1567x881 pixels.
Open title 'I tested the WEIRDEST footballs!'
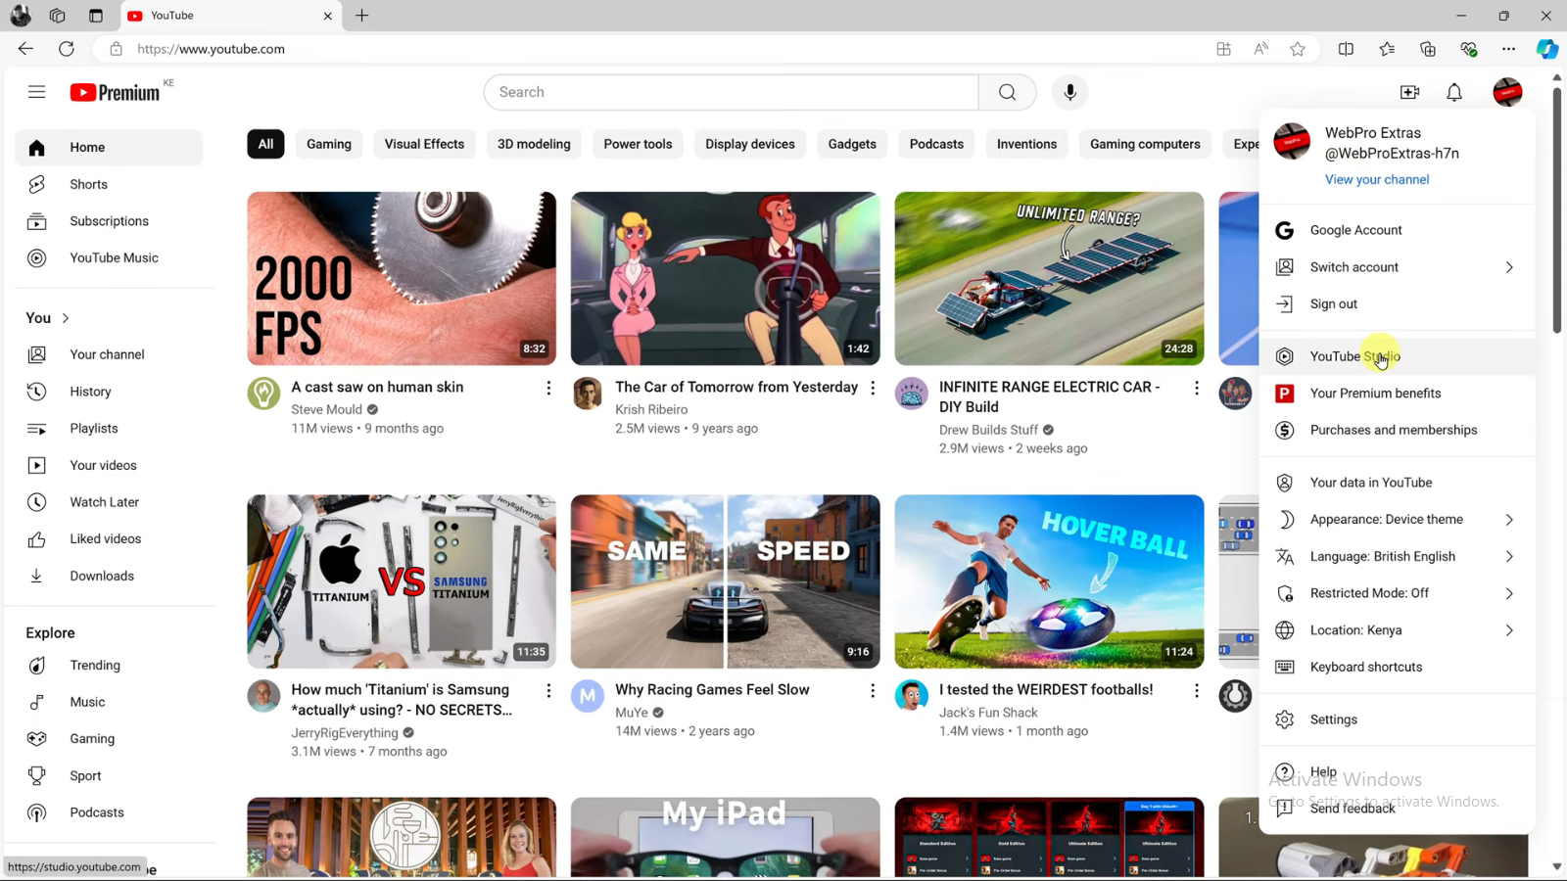(x=1046, y=690)
